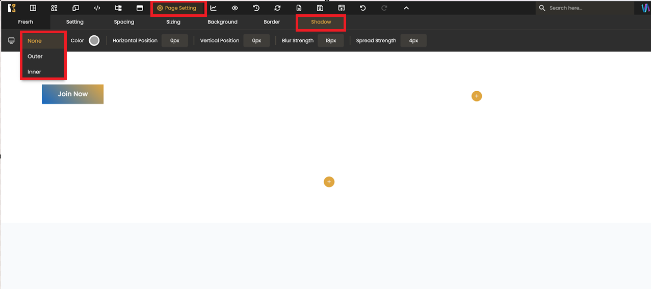Toggle the preview eye icon
651x289 pixels.
tap(235, 8)
